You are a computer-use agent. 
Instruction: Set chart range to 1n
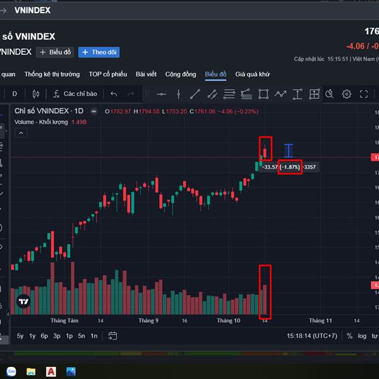[x=93, y=336]
